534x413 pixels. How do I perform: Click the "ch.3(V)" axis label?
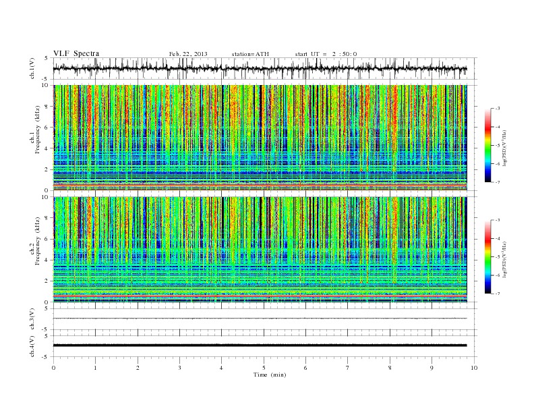pos(32,319)
